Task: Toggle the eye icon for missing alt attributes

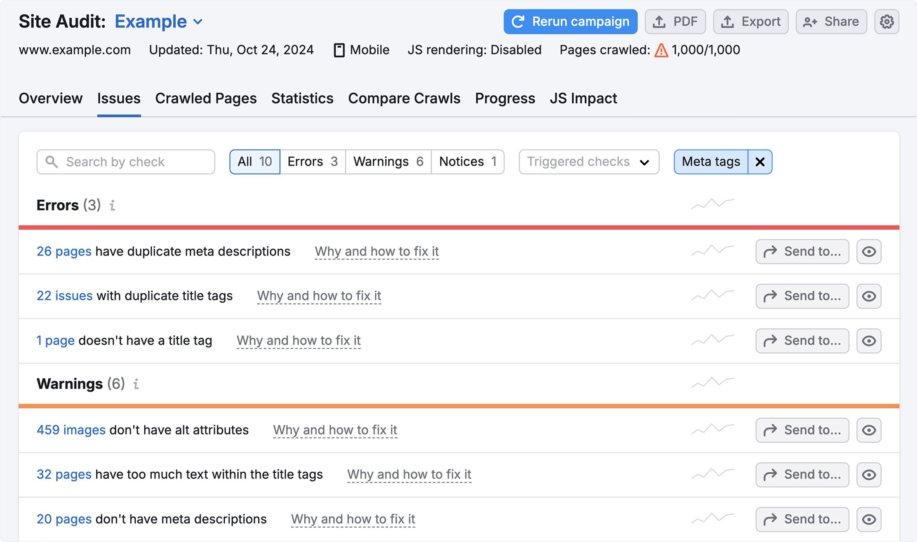Action: 869,430
